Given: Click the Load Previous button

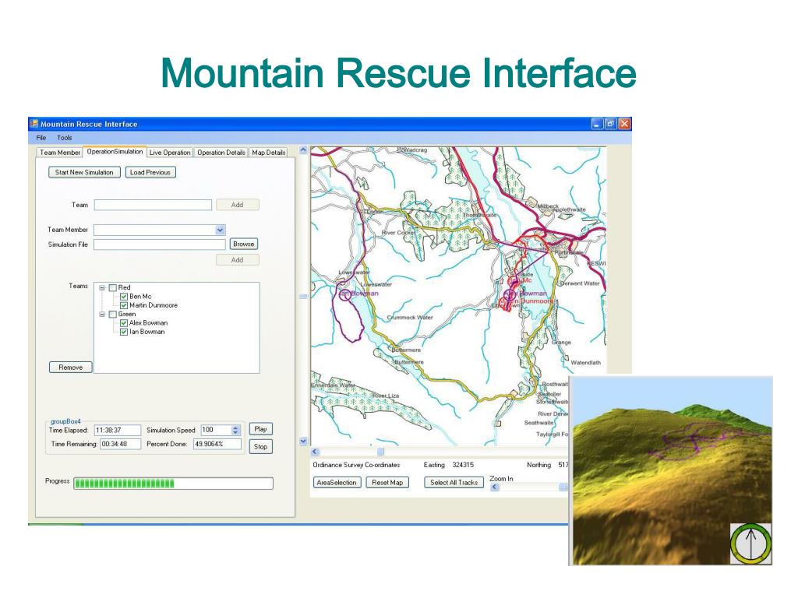Looking at the screenshot, I should pyautogui.click(x=150, y=172).
